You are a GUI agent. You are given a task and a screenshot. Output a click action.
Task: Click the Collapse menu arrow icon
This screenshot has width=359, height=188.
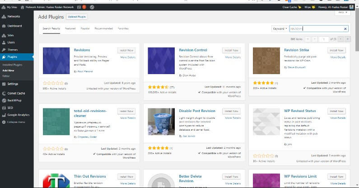point(4,122)
